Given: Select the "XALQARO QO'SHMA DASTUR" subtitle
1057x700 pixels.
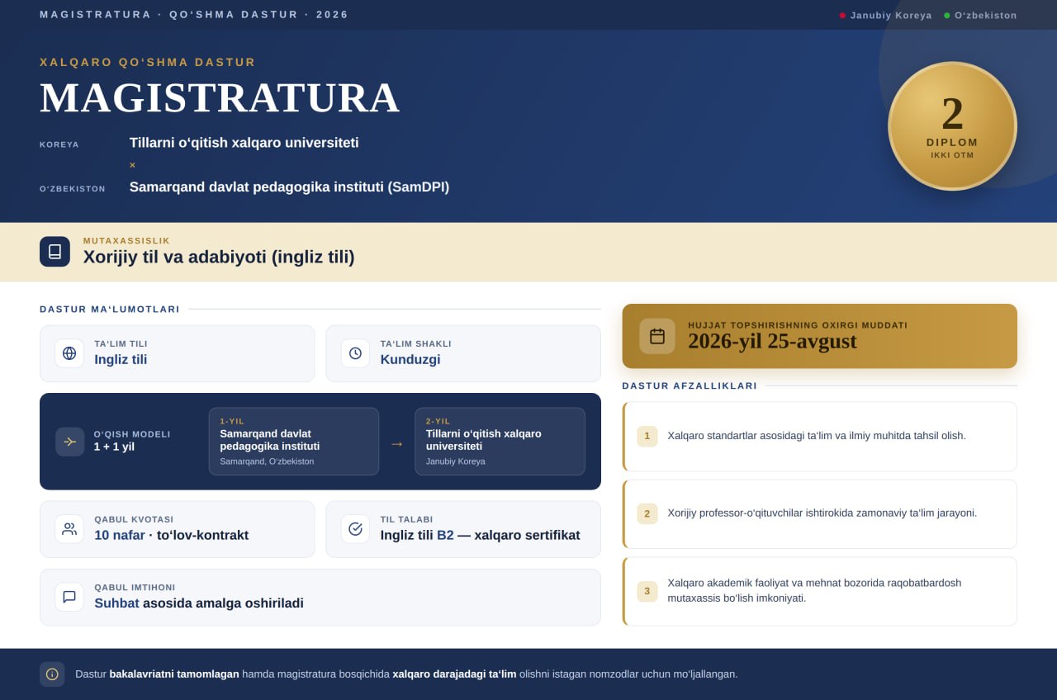Looking at the screenshot, I should tap(148, 62).
